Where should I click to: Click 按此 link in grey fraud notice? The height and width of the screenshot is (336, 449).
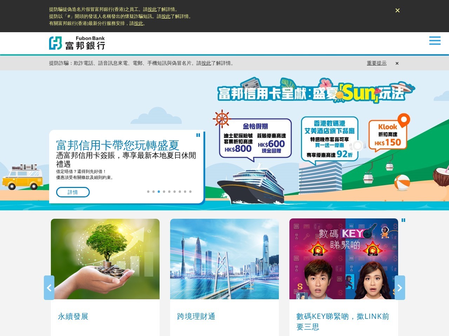pos(206,63)
